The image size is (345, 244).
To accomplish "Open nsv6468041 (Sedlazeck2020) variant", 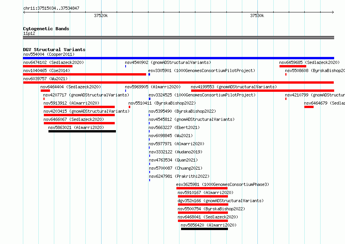I will 208,217.
